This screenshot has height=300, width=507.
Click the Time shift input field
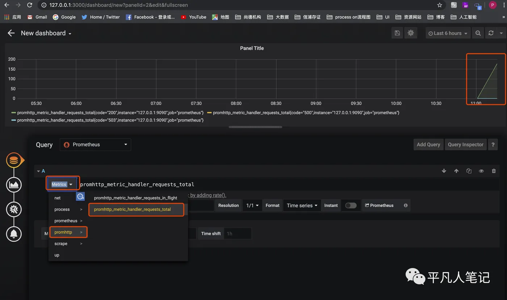(x=238, y=234)
